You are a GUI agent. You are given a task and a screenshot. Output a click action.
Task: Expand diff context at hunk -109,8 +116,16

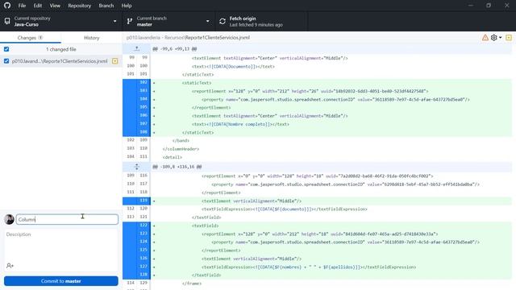click(137, 167)
